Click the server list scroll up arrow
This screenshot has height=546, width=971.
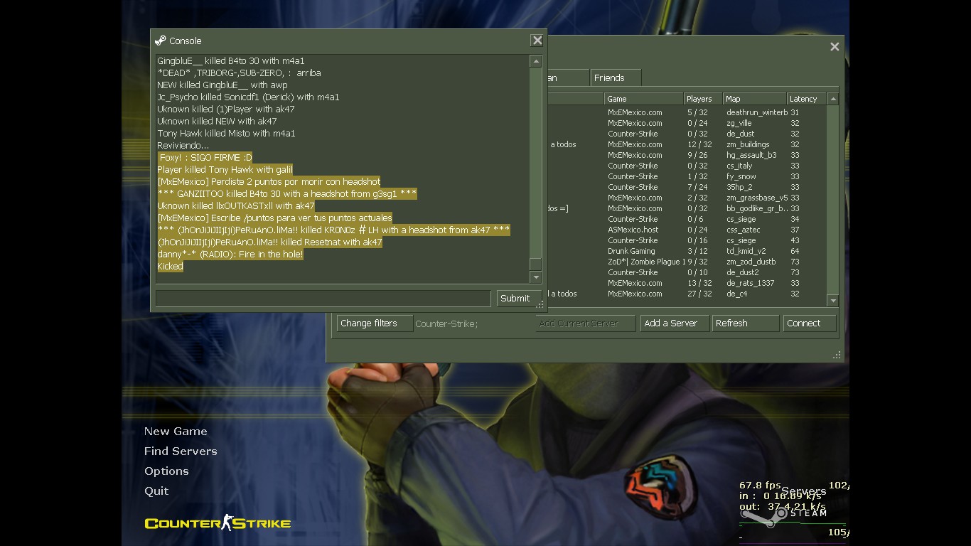click(x=833, y=99)
